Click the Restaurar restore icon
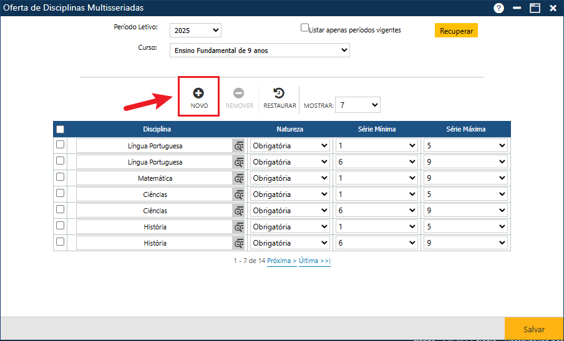This screenshot has width=564, height=341. (x=279, y=93)
